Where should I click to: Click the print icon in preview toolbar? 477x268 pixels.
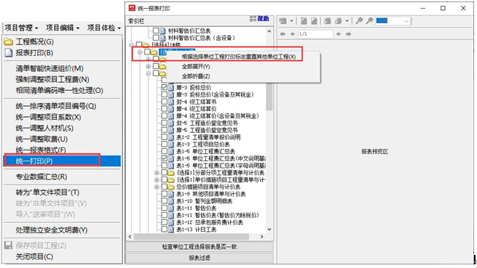(327, 21)
